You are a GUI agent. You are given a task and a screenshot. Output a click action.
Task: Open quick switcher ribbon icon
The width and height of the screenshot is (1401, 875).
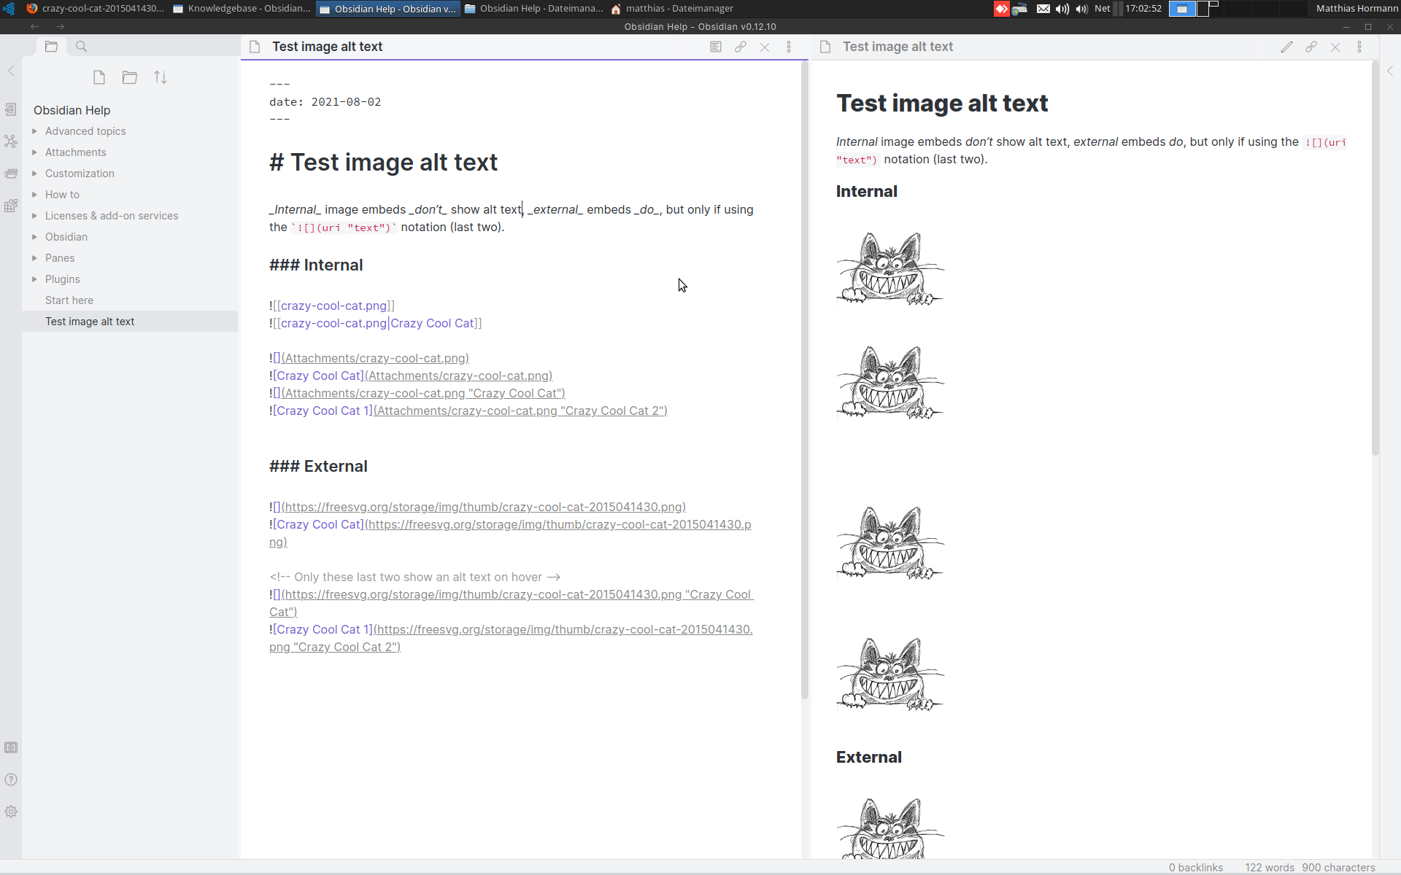pos(11,109)
